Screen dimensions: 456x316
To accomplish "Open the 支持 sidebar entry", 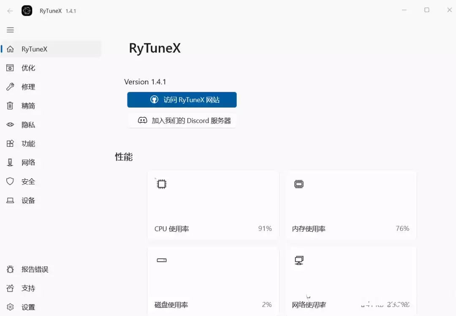I will pyautogui.click(x=9, y=288).
